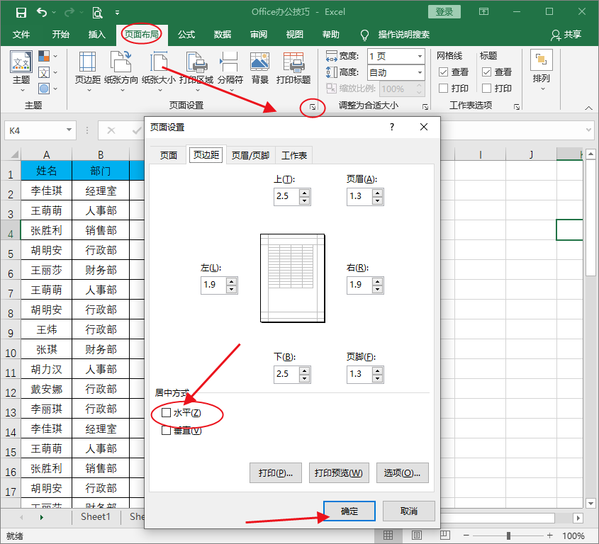The width and height of the screenshot is (599, 544).
Task: Enable the 水平 horizontal centering checkbox
Action: (167, 413)
